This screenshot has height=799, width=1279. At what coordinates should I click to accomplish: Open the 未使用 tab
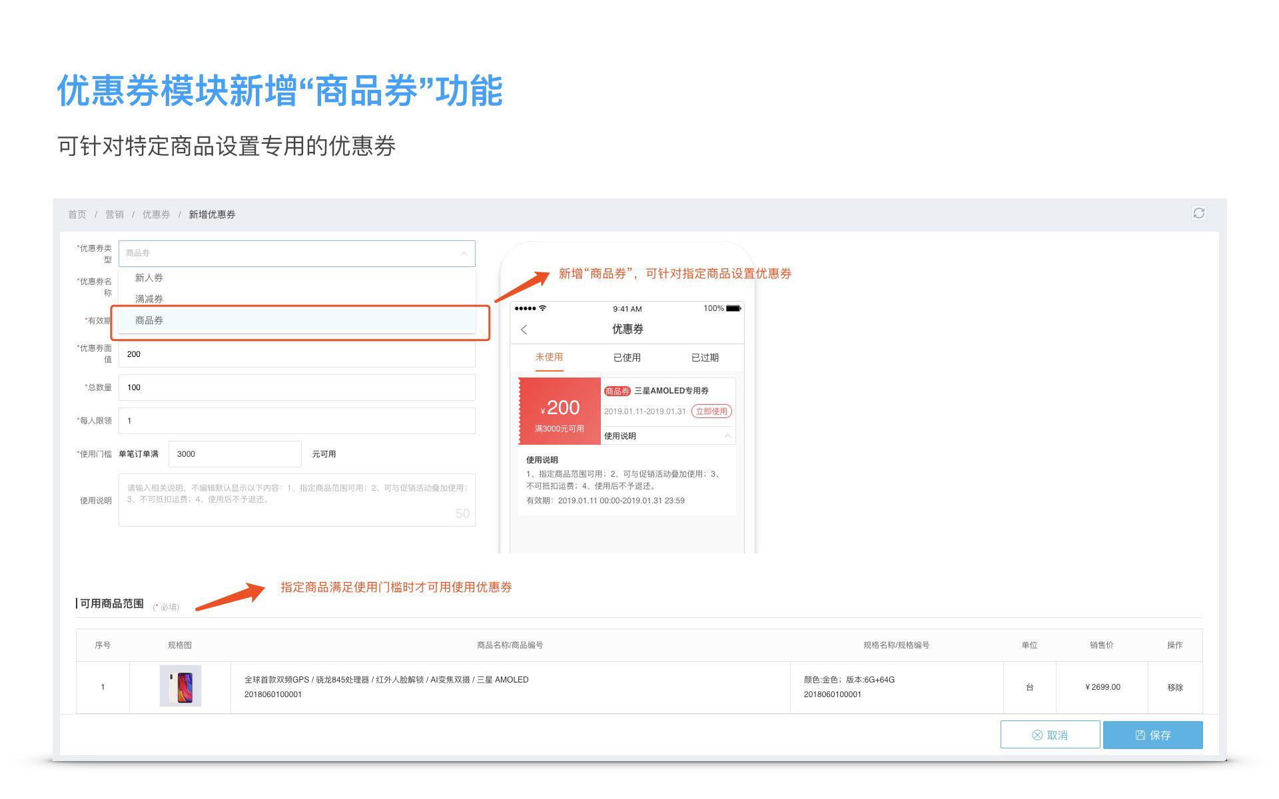[549, 358]
